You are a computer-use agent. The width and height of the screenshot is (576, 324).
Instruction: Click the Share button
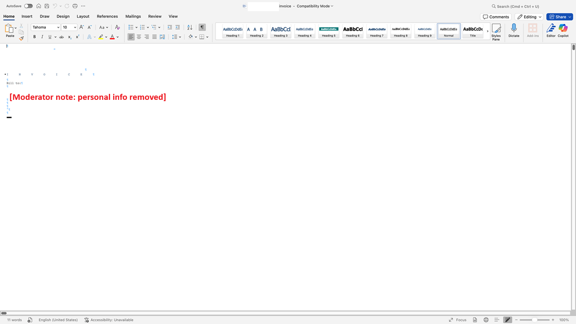coord(559,17)
